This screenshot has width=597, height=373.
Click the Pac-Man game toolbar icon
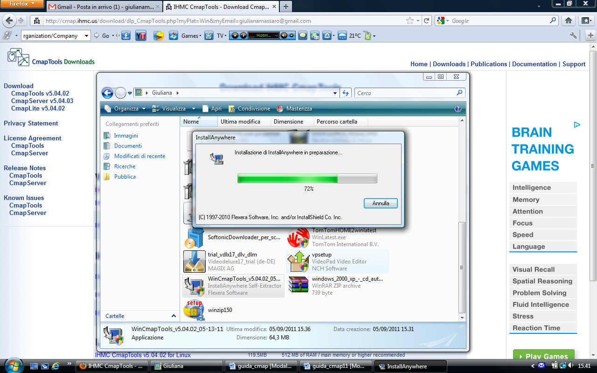[x=159, y=36]
